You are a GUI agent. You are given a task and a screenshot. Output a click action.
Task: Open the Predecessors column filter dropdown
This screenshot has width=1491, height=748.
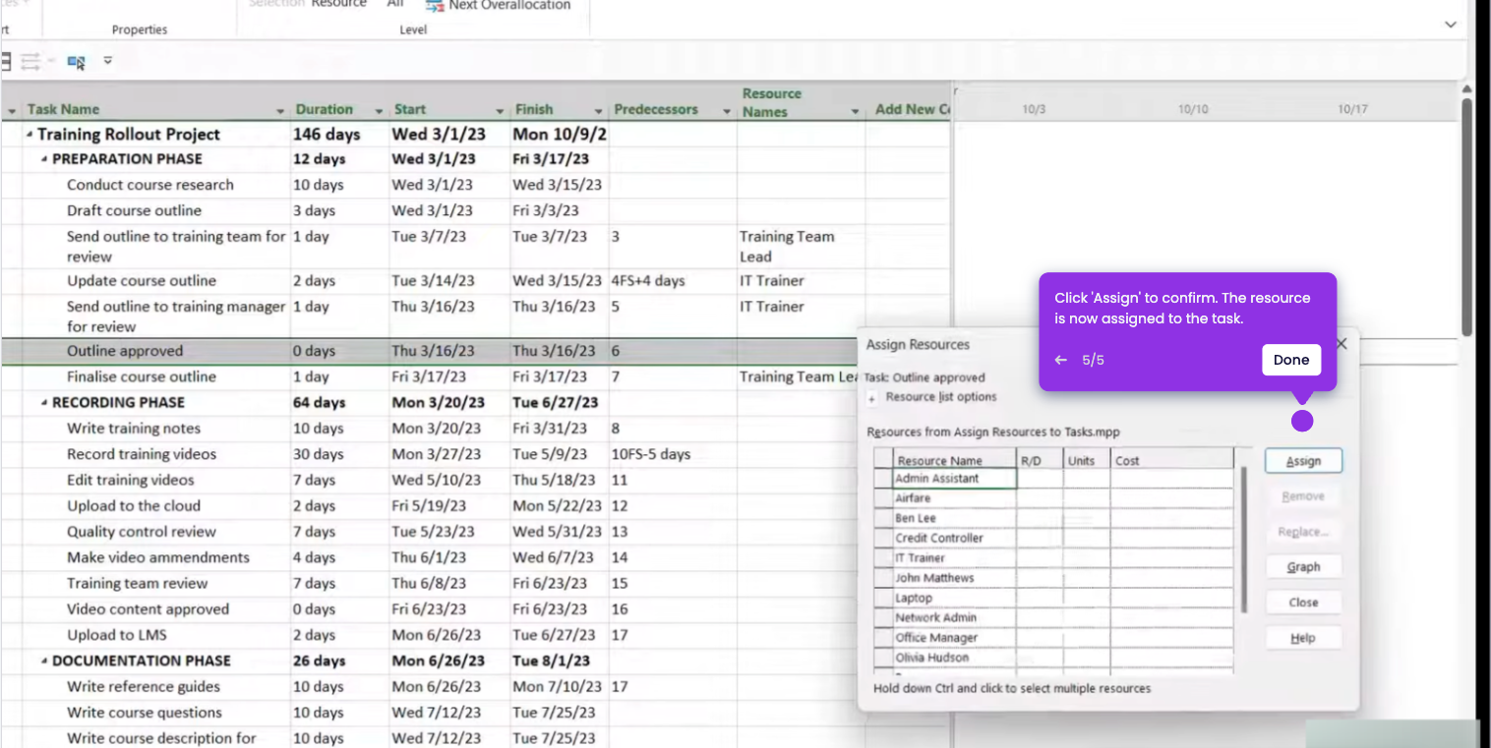727,111
